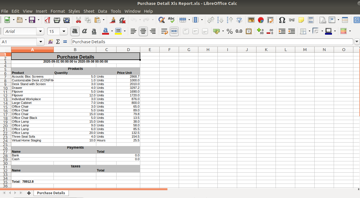This screenshot has height=198, width=360.
Task: Open the font color dropdown arrow
Action: [112, 31]
